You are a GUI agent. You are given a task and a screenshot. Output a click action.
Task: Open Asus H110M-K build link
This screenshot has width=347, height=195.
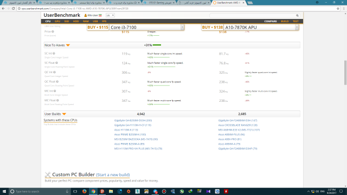[x=126, y=130]
